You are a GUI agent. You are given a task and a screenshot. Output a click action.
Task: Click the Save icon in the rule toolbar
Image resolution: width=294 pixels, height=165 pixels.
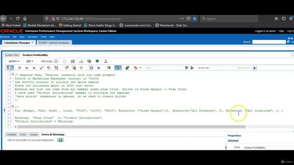(x=73, y=61)
